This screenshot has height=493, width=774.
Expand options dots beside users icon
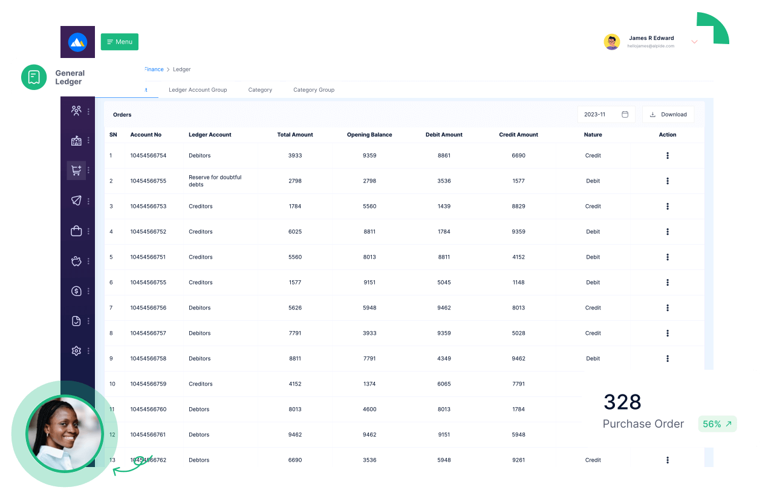tap(89, 111)
